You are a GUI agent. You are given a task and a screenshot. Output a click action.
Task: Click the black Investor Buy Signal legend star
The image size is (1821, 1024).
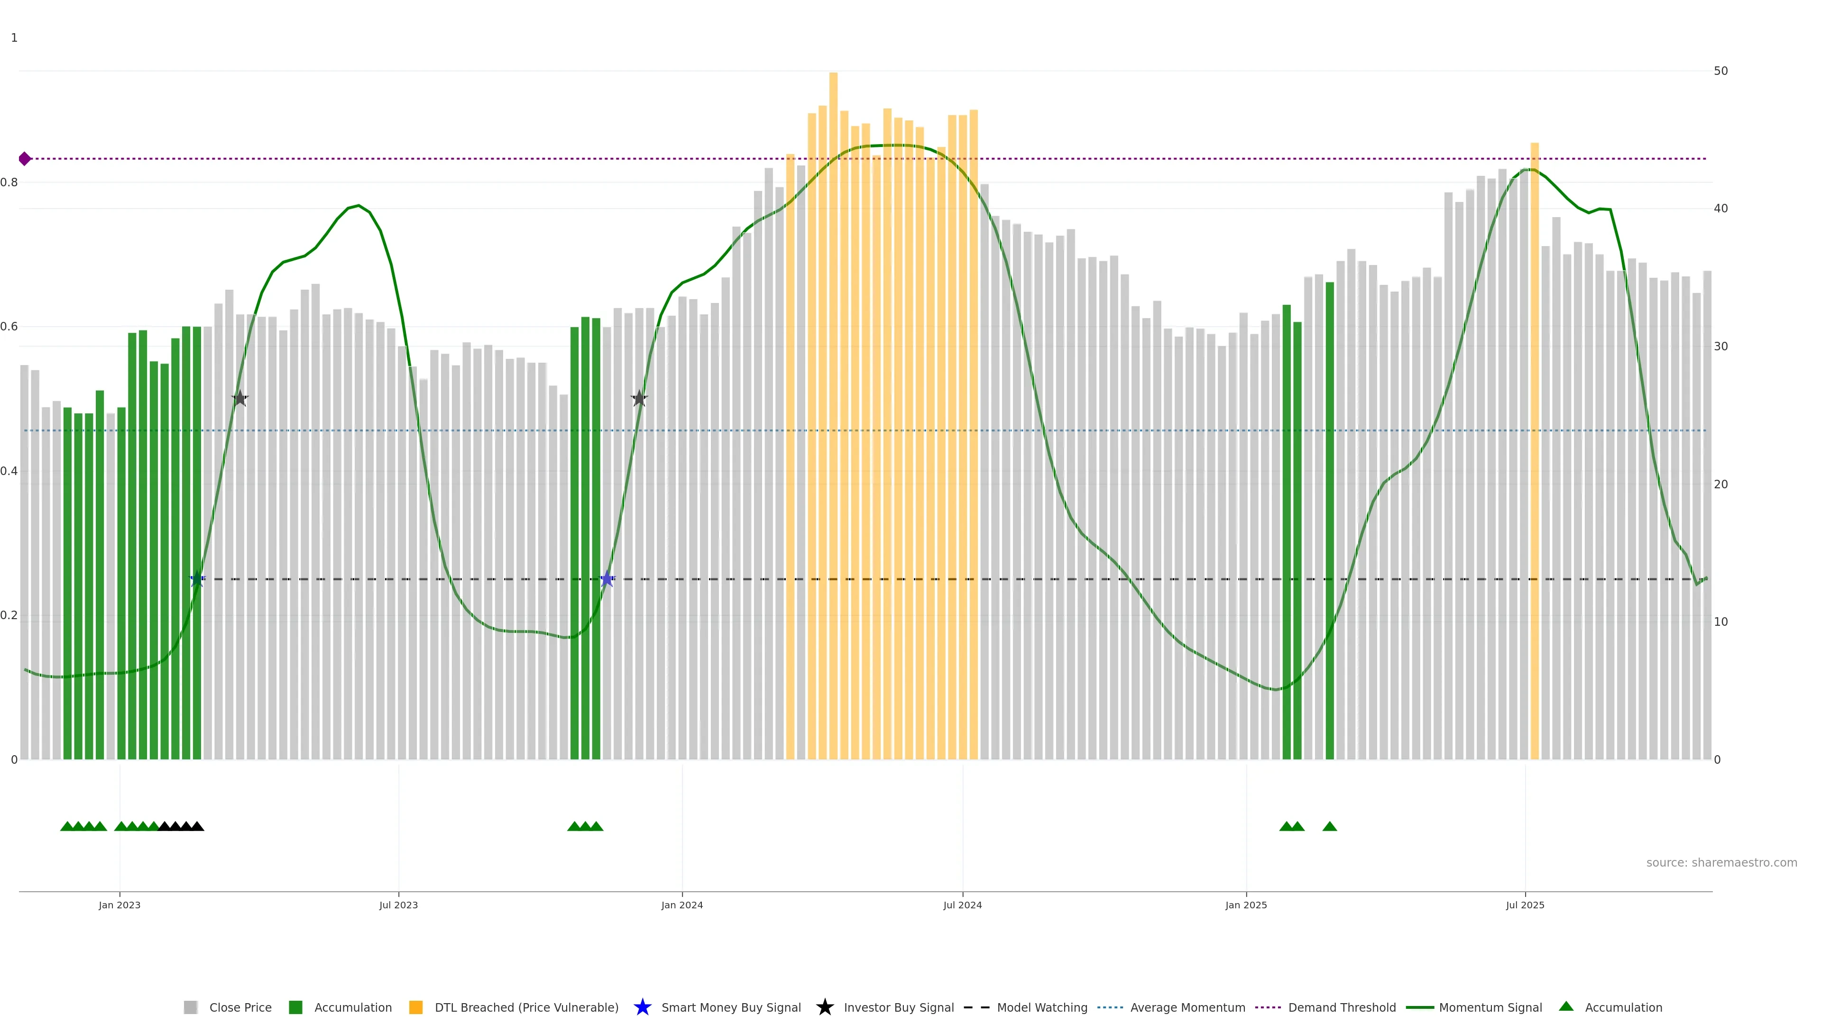click(x=824, y=1007)
